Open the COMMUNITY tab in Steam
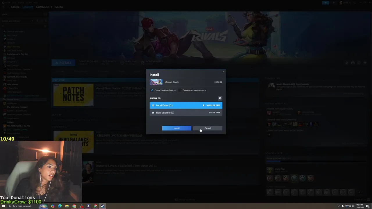372x209 pixels. [44, 7]
